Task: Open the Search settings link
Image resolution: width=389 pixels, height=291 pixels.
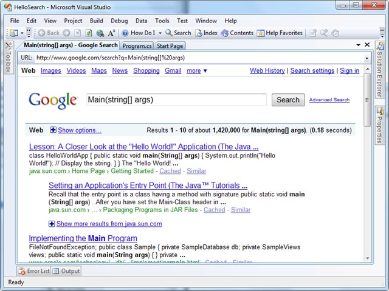Action: coord(312,71)
